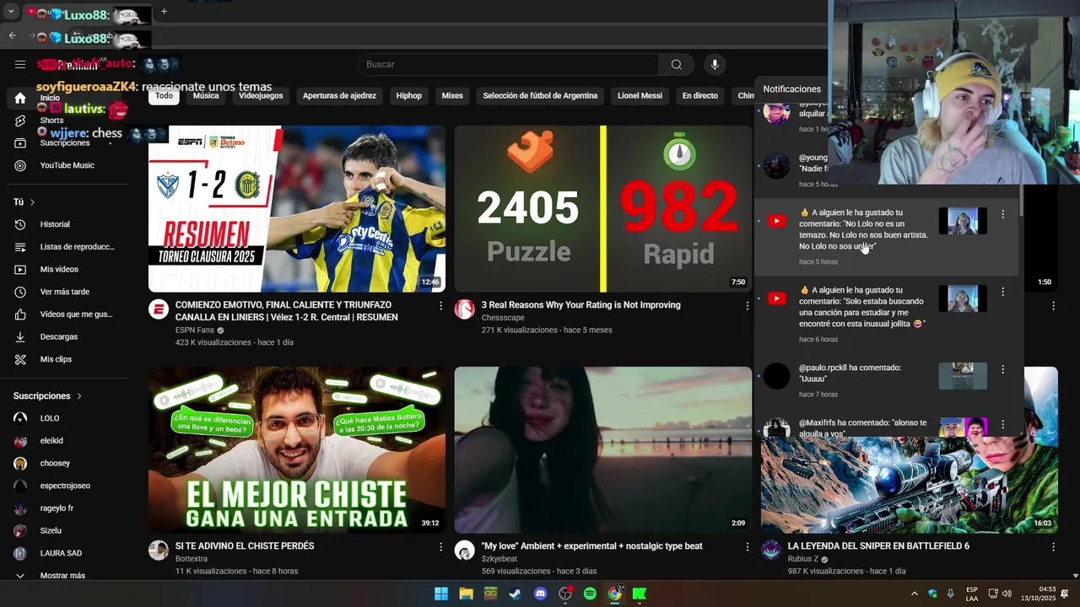Click the Chessscape channel avatar
The width and height of the screenshot is (1080, 607).
[465, 309]
